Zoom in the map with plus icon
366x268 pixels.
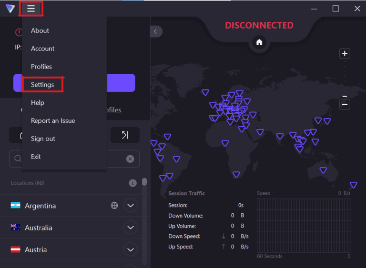(x=345, y=54)
